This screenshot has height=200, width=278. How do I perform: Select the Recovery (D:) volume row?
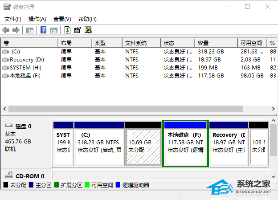[x=27, y=60]
